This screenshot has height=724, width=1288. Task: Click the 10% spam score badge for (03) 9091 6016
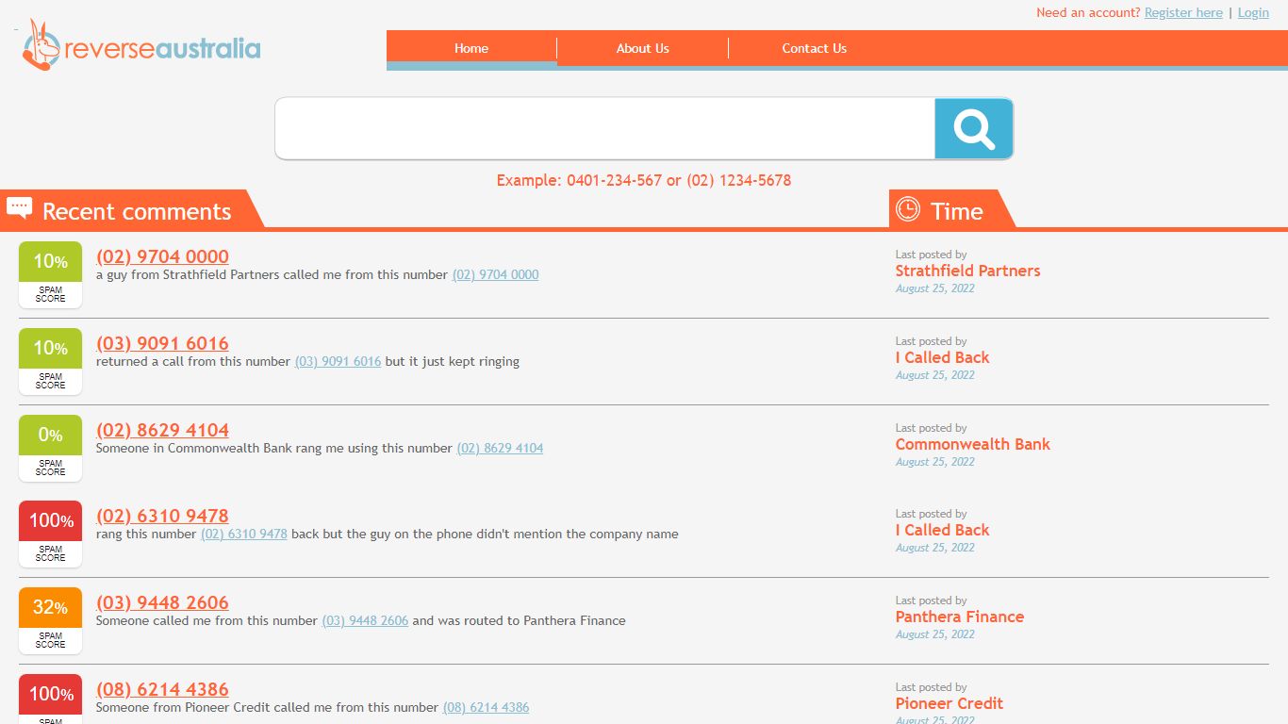50,361
